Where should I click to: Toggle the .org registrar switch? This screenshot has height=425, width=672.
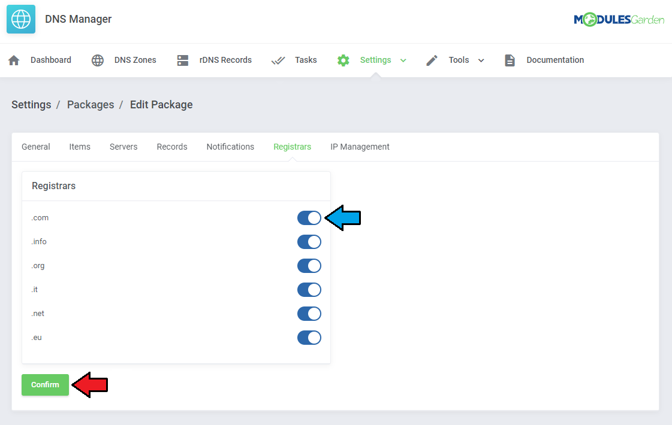309,266
